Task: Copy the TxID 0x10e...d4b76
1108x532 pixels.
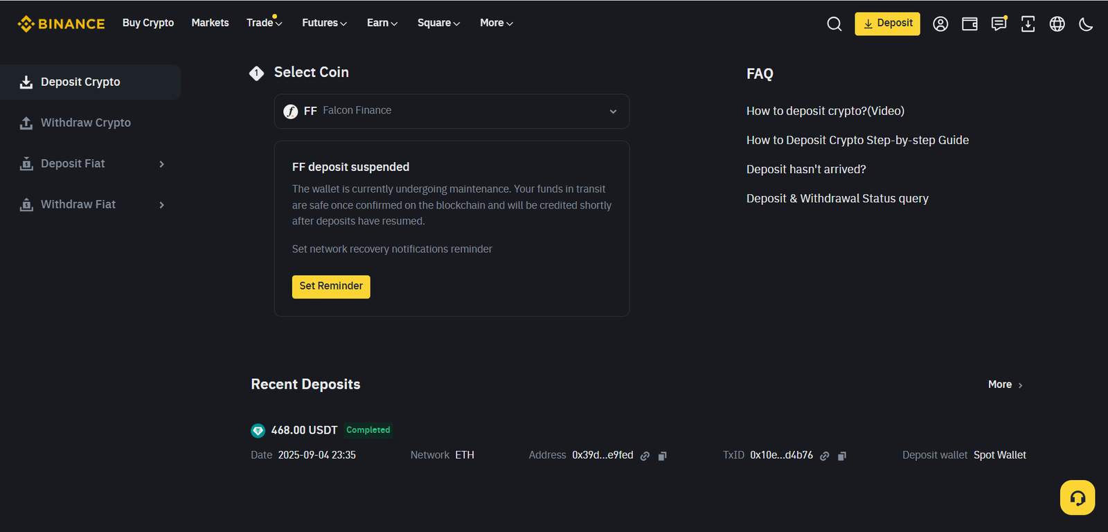Action: click(x=842, y=456)
